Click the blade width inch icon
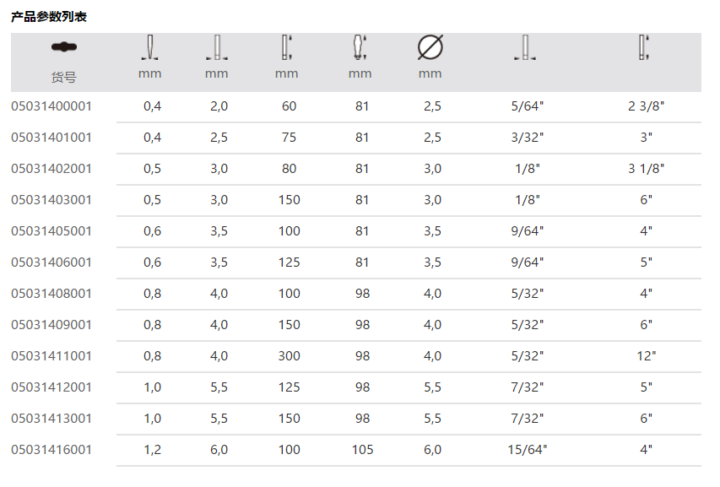720x487 pixels. pyautogui.click(x=527, y=48)
